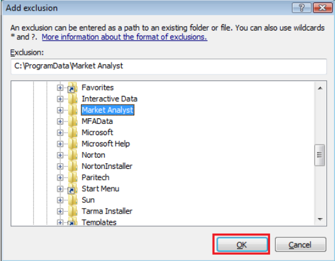The image size is (335, 261).
Task: Expand the Microsoft tree node
Action: tap(60, 133)
